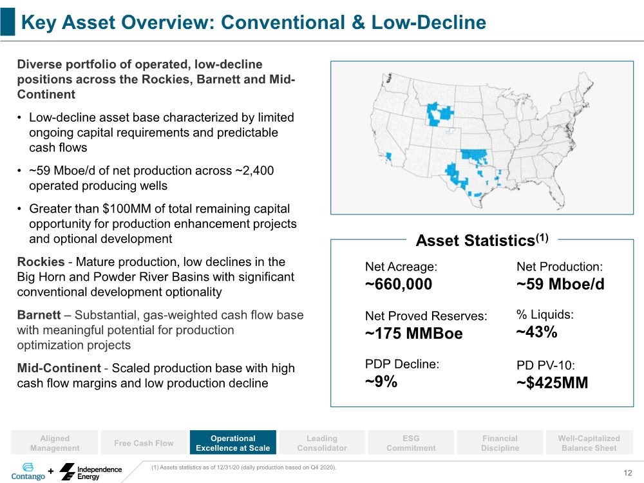Open the Well-Capitalized Balance Sheet tab
The width and height of the screenshot is (644, 483).
[x=589, y=443]
